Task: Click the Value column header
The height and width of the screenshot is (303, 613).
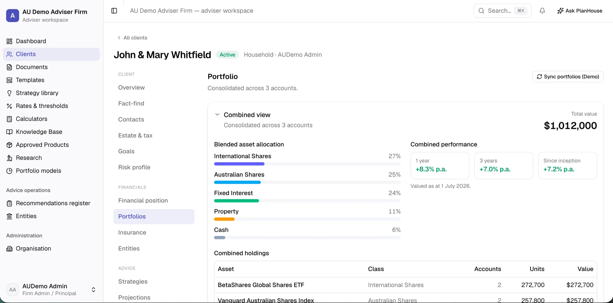Action: click(x=585, y=269)
